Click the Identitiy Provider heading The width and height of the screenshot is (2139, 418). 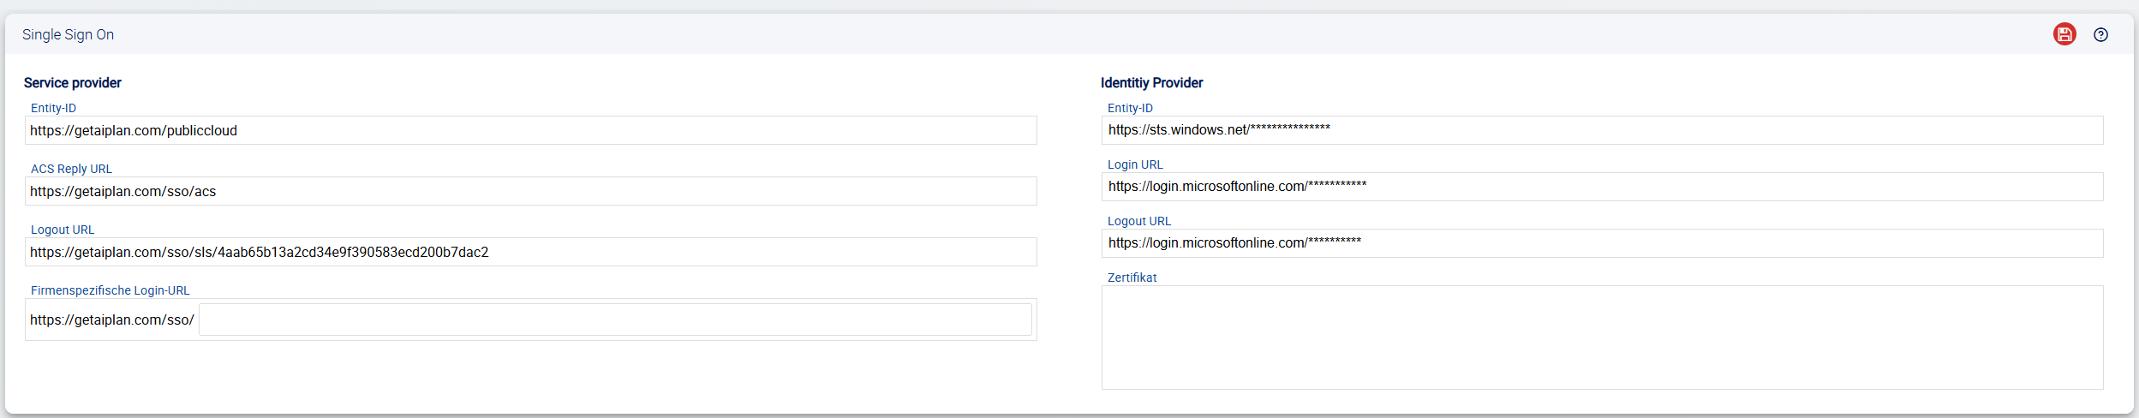click(x=1151, y=83)
